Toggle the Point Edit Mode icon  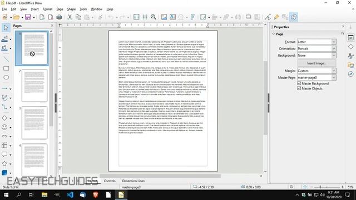coord(268,17)
